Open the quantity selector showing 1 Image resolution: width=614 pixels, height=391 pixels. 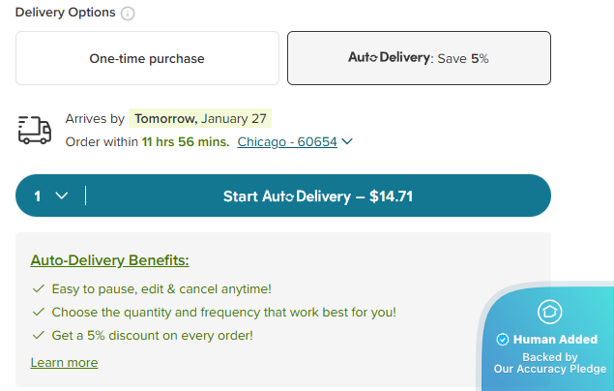pos(50,195)
